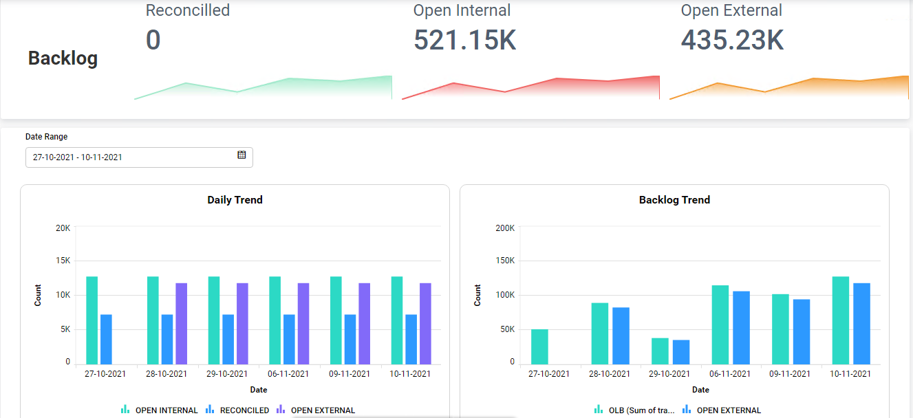This screenshot has width=913, height=418.
Task: Click purple Open External bar for 28-10-2021 in Daily Trend
Action: click(181, 323)
